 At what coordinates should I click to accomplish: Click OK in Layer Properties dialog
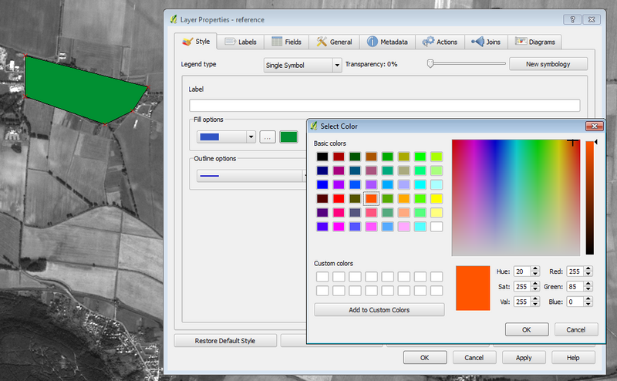click(425, 358)
